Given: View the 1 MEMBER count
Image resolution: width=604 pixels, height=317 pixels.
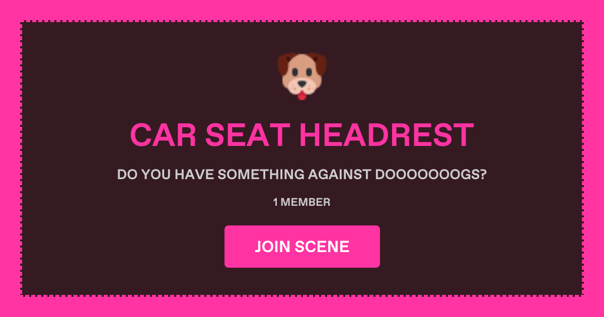Looking at the screenshot, I should [302, 202].
